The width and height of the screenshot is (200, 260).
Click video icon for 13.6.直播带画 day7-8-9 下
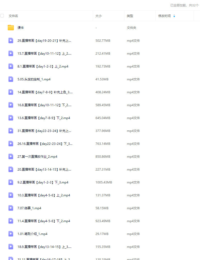pos(11,118)
